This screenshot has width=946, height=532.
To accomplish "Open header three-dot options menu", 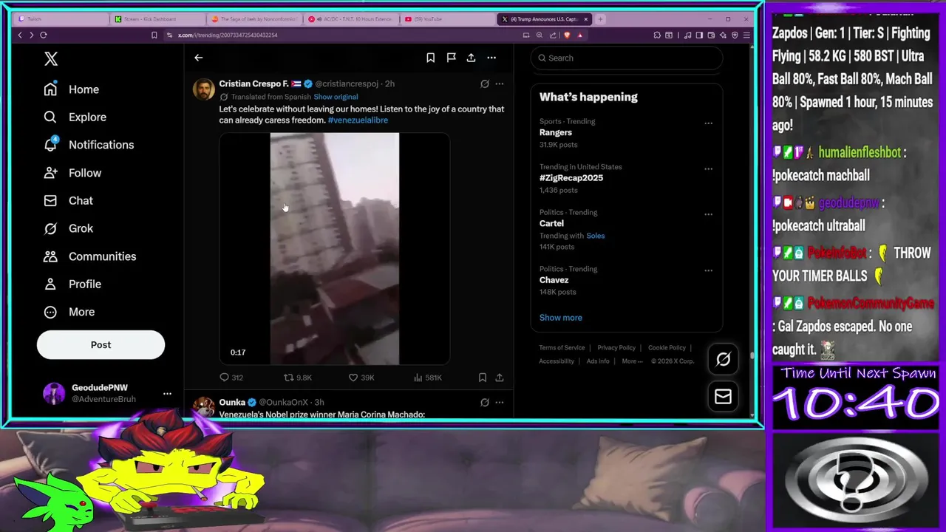I will (491, 58).
